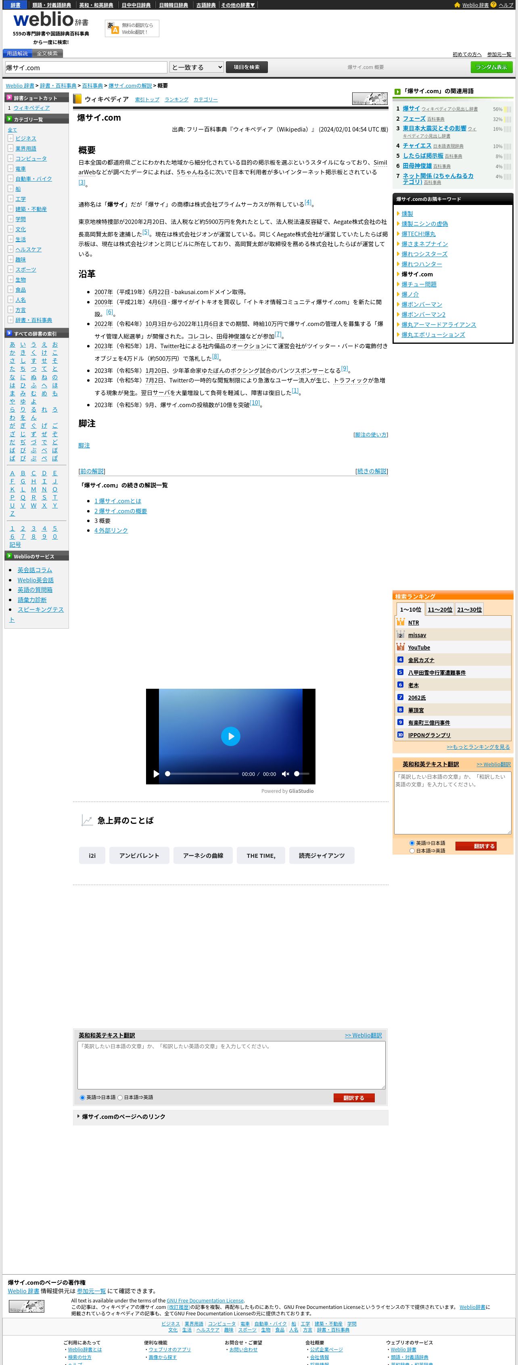518x1365 pixels.
Task: Click the video seek progress bar
Action: 202,773
